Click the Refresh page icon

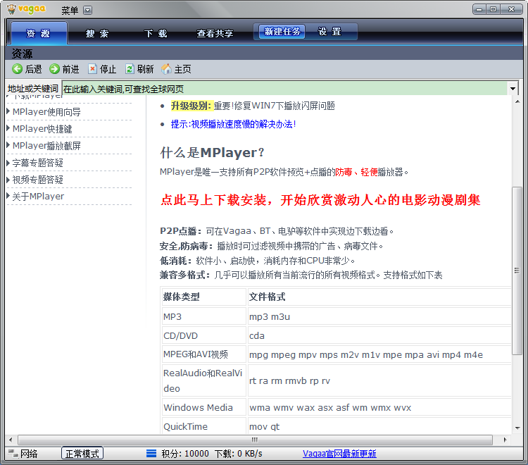pyautogui.click(x=130, y=69)
